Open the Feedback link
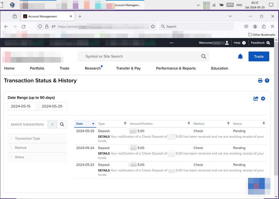This screenshot has width=279, height=199. (x=260, y=43)
